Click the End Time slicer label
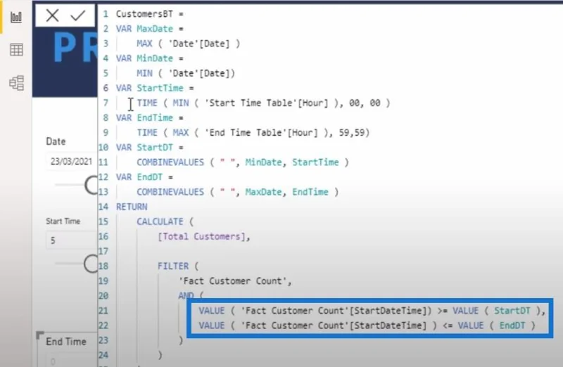 pos(66,342)
